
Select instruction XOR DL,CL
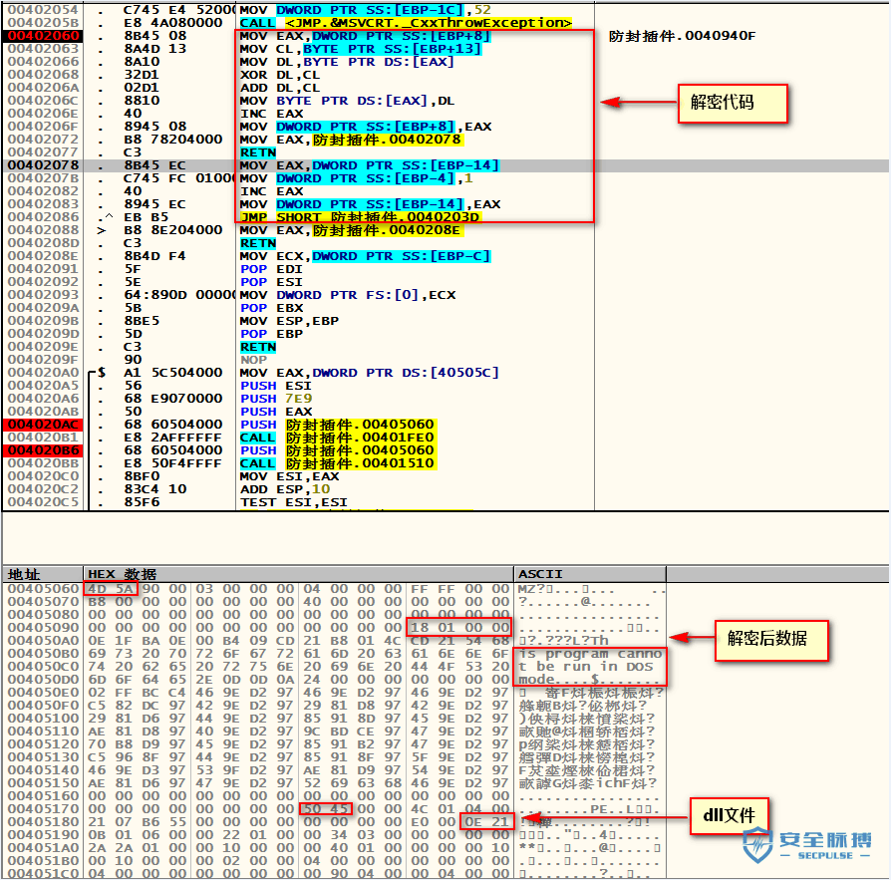tap(280, 75)
